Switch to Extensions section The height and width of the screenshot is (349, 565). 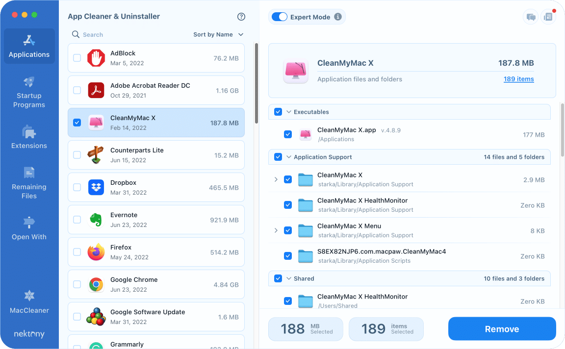29,137
